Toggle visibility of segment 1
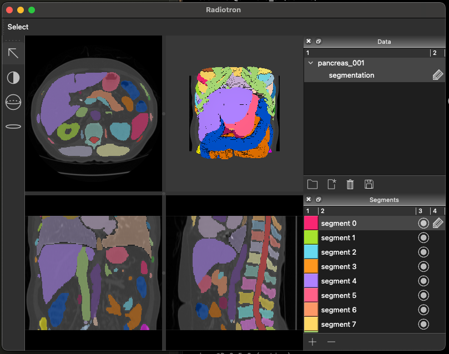This screenshot has height=354, width=449. coord(423,238)
